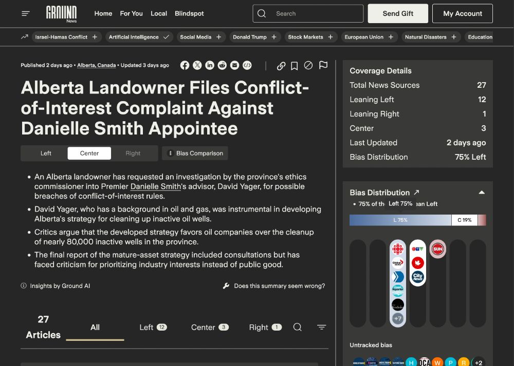
Task: Collapse the Bias Distribution panel
Action: pyautogui.click(x=482, y=192)
